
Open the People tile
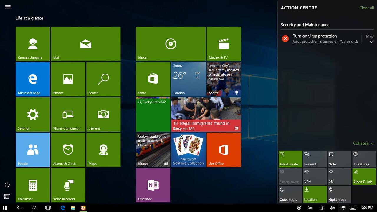coord(33,150)
